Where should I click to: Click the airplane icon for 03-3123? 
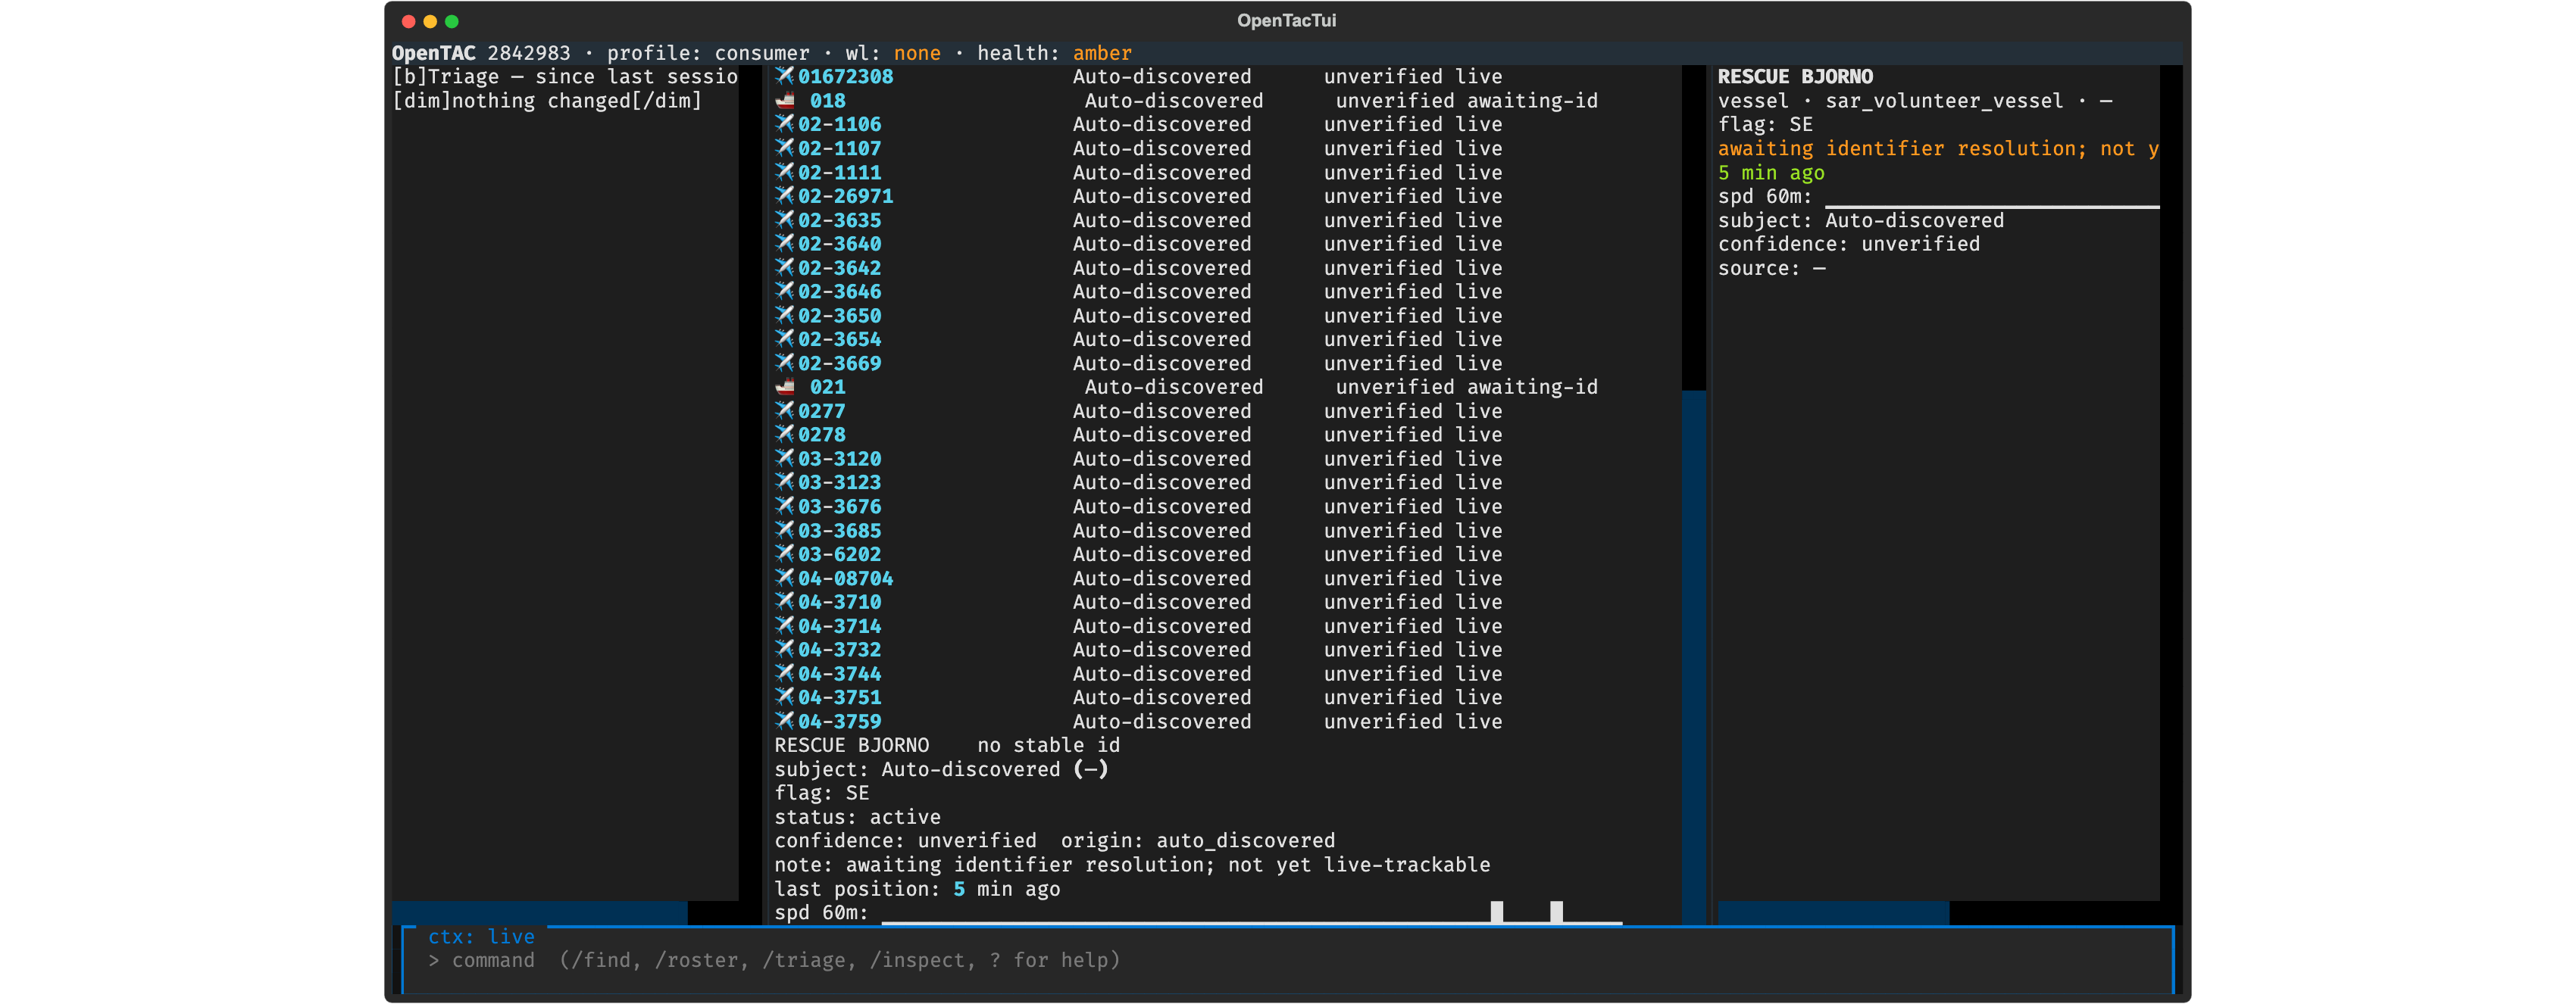pos(785,484)
